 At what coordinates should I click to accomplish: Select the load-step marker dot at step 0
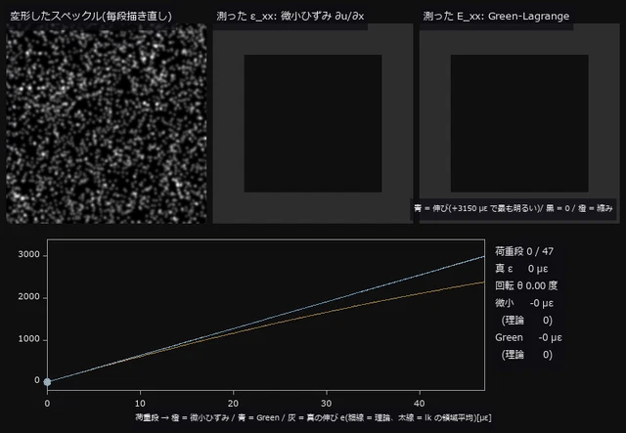click(47, 382)
